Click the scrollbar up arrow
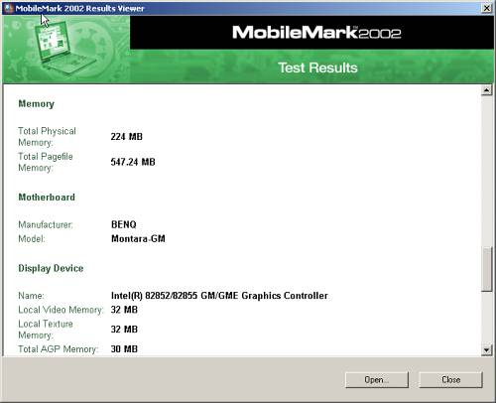The height and width of the screenshot is (403, 496). (487, 90)
